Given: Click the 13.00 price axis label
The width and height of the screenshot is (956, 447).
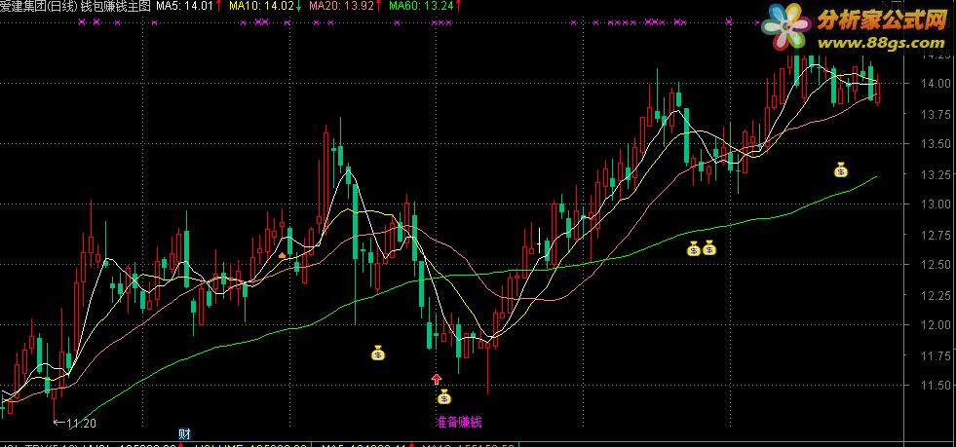Looking at the screenshot, I should pyautogui.click(x=934, y=205).
